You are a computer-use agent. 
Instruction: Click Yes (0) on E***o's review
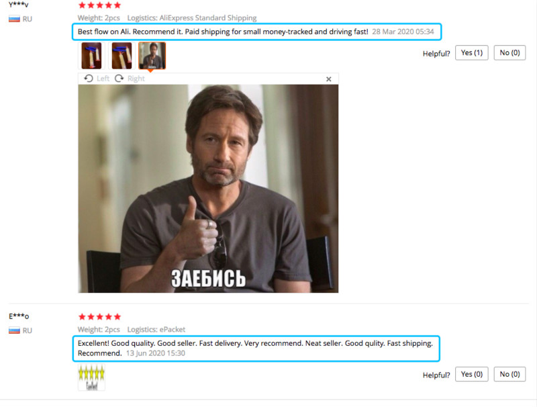pos(472,374)
